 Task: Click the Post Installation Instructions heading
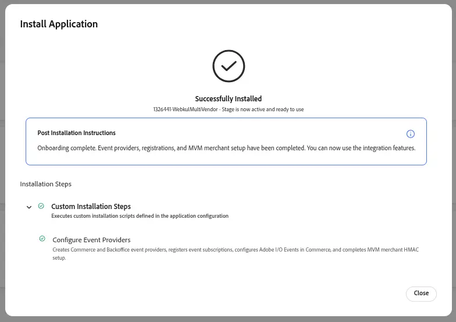[x=77, y=133]
